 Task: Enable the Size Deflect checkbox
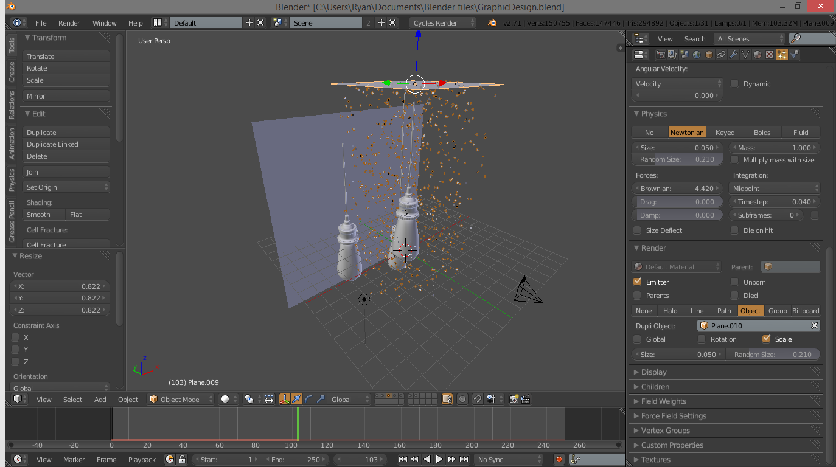click(637, 230)
